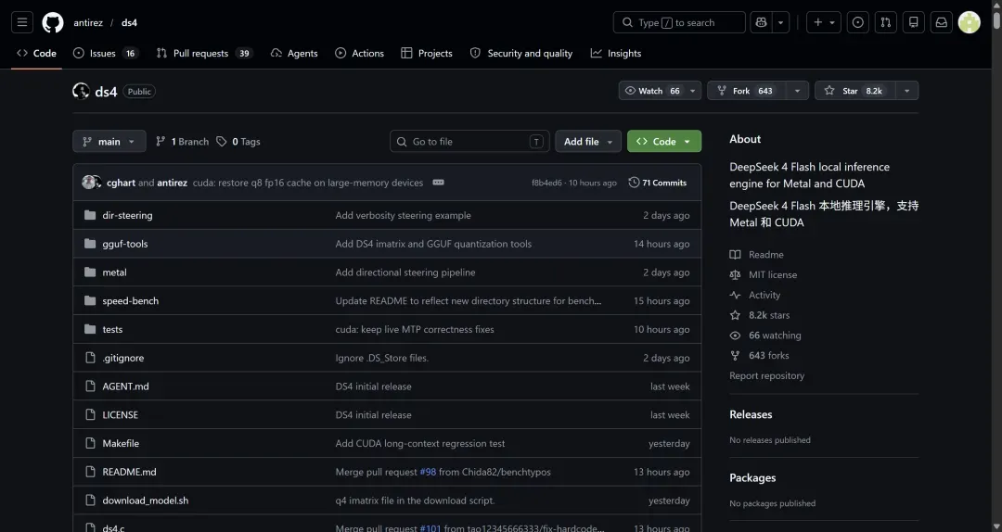Expand the Watch notifications dropdown arrow
The image size is (1002, 532).
point(693,91)
